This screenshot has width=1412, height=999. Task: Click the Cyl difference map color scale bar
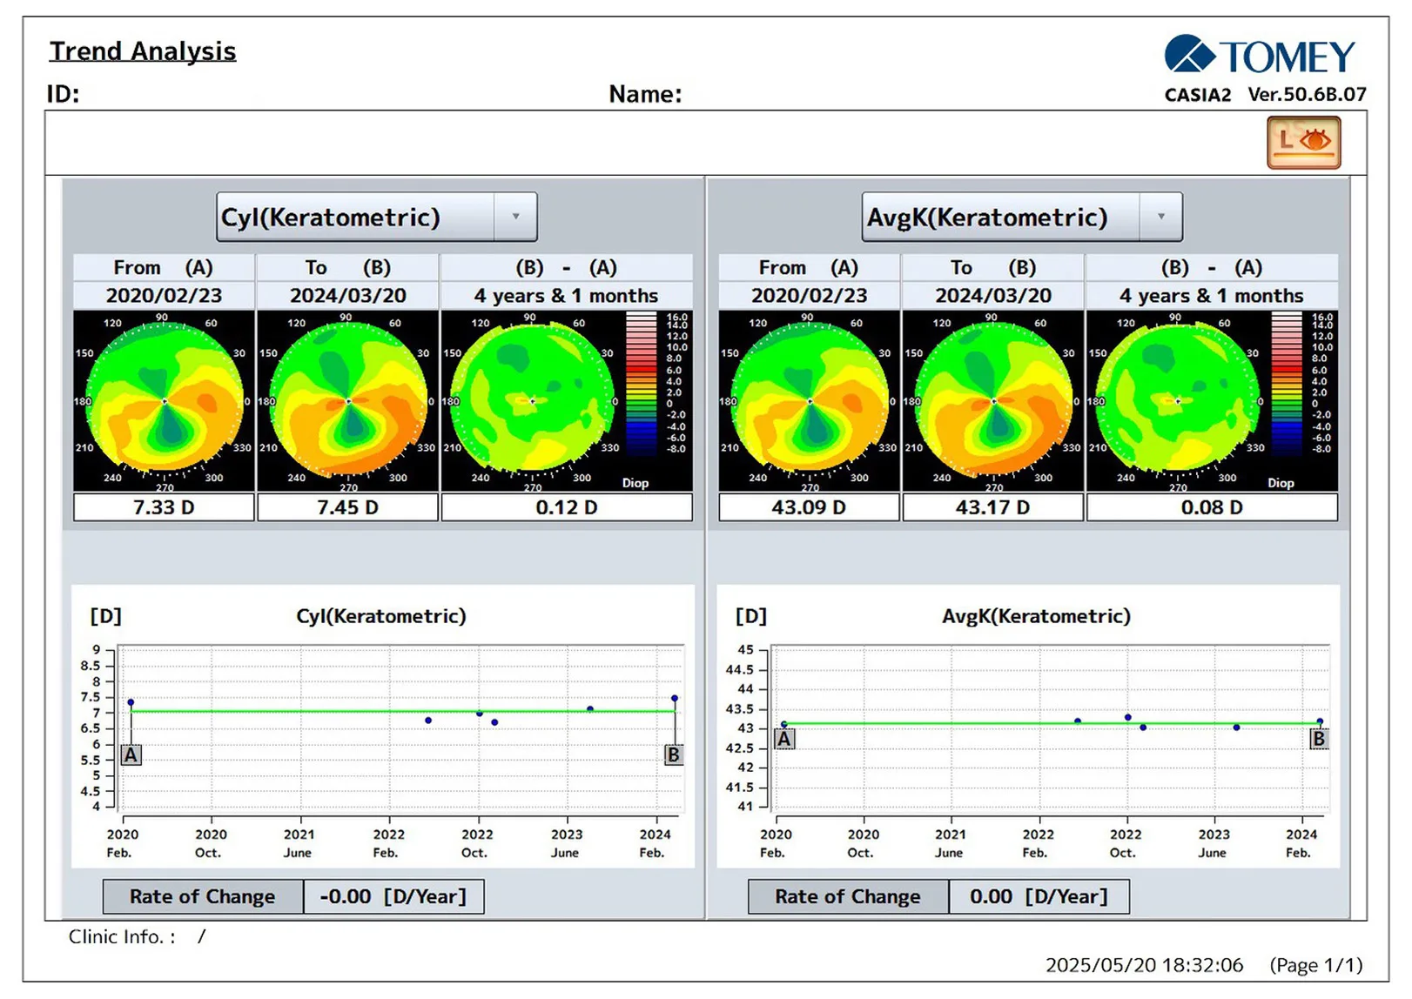pos(642,383)
